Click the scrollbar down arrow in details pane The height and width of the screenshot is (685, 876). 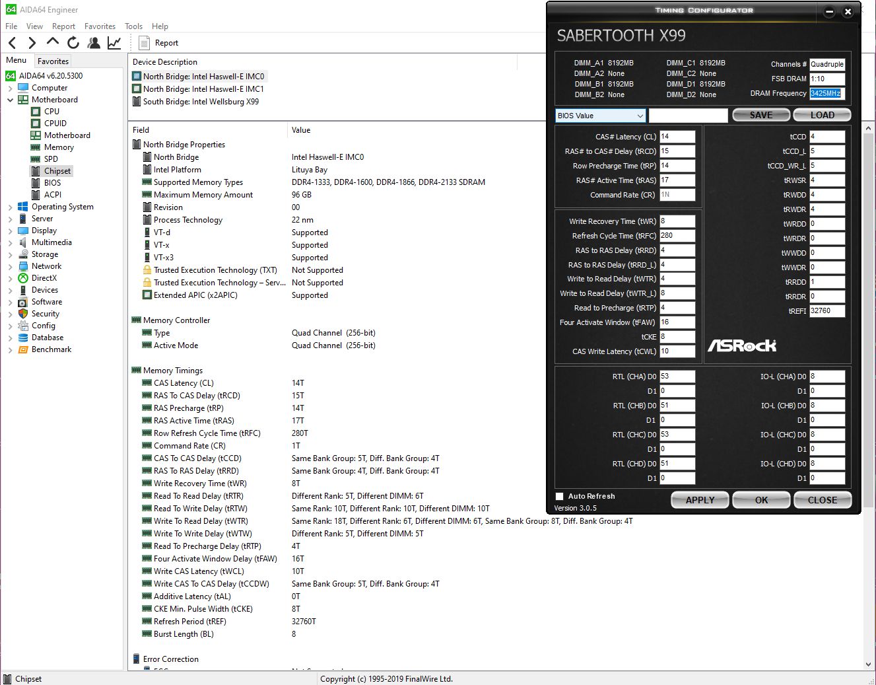tap(868, 665)
